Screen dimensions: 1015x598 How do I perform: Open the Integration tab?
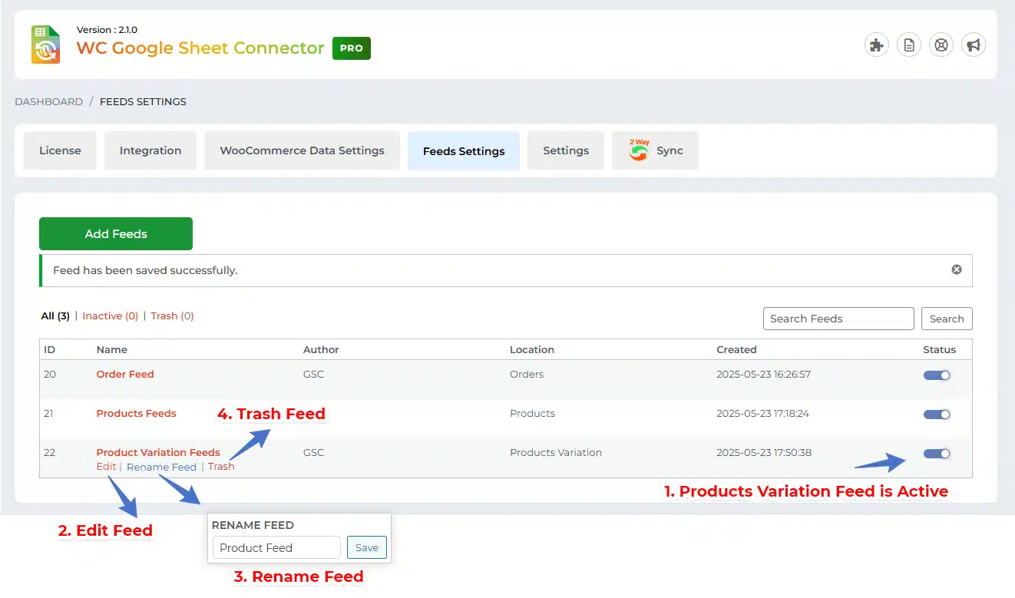150,150
